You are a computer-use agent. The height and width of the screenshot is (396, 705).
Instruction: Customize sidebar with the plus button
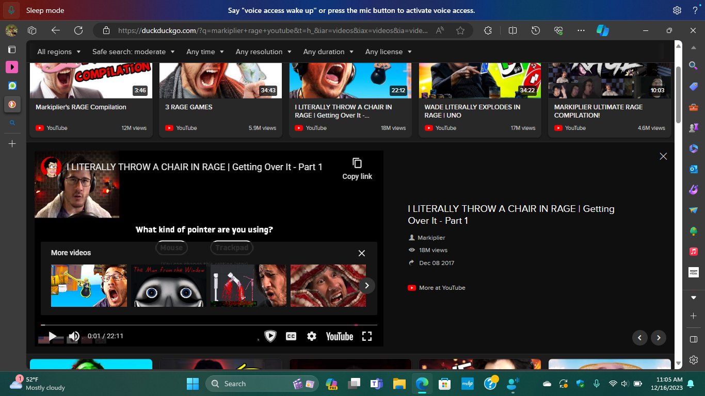click(693, 316)
